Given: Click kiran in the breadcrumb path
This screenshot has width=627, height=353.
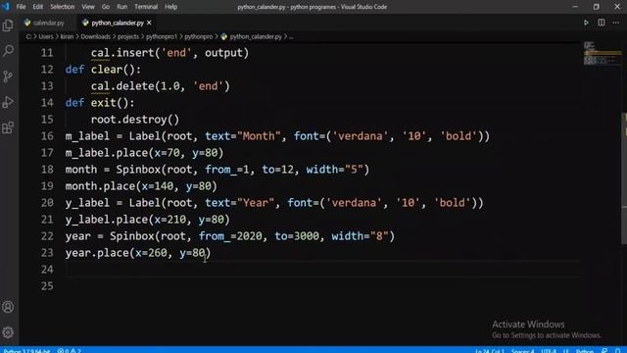Looking at the screenshot, I should 67,37.
